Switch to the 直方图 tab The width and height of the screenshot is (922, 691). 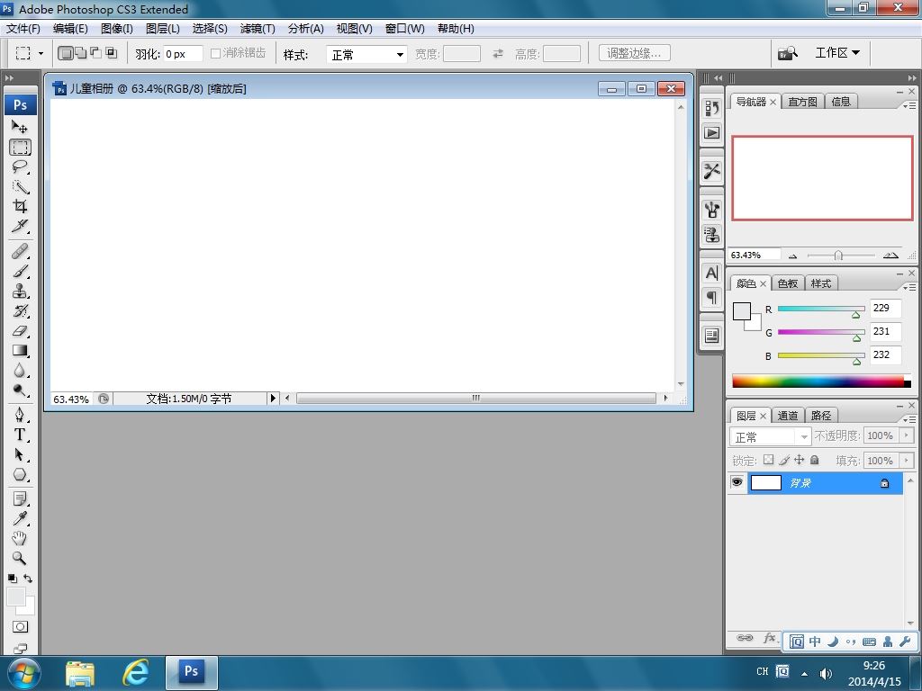pyautogui.click(x=802, y=102)
